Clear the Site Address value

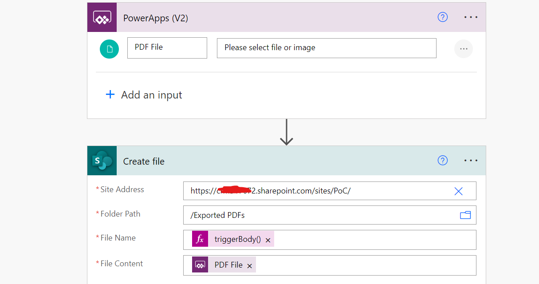pyautogui.click(x=458, y=191)
